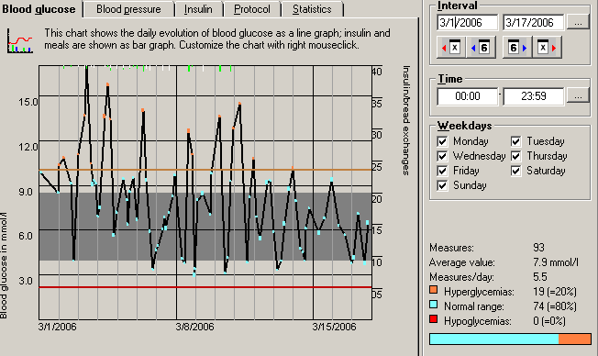Switch to the Insulin tab
This screenshot has width=598, height=356.
point(198,9)
